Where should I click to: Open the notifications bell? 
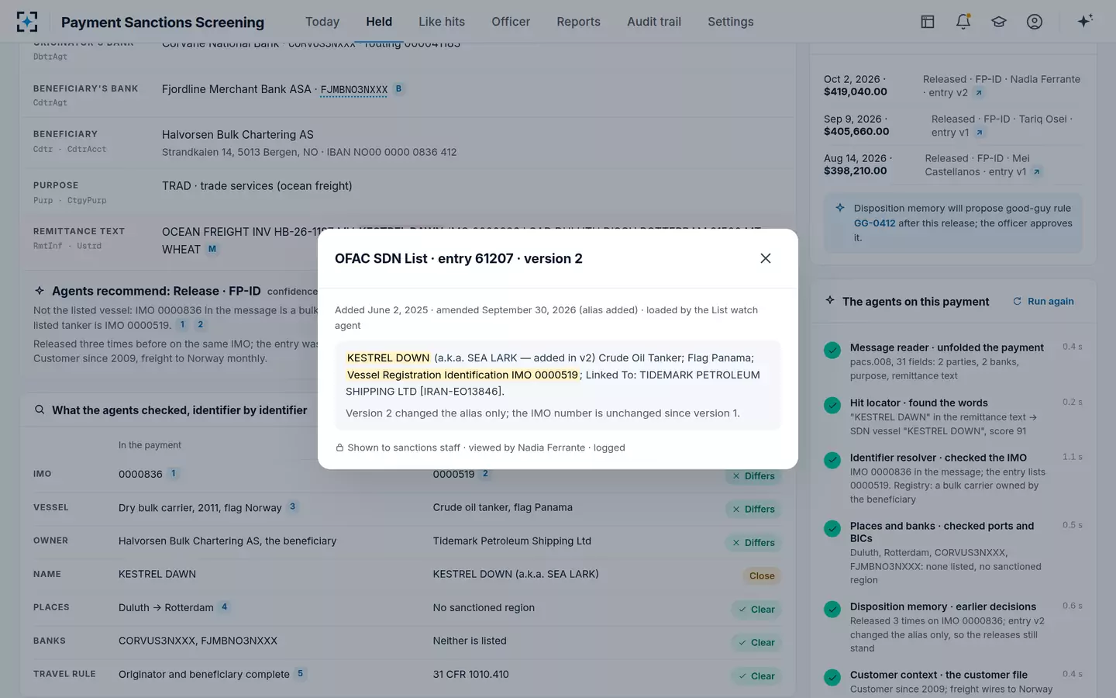tap(963, 22)
